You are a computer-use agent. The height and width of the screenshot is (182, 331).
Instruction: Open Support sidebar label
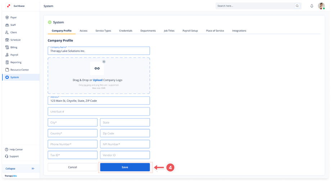(14, 156)
